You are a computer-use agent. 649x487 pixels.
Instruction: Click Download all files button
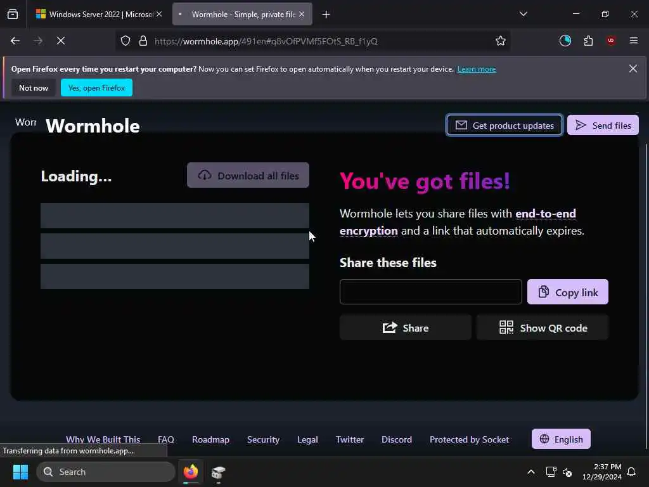[248, 175]
